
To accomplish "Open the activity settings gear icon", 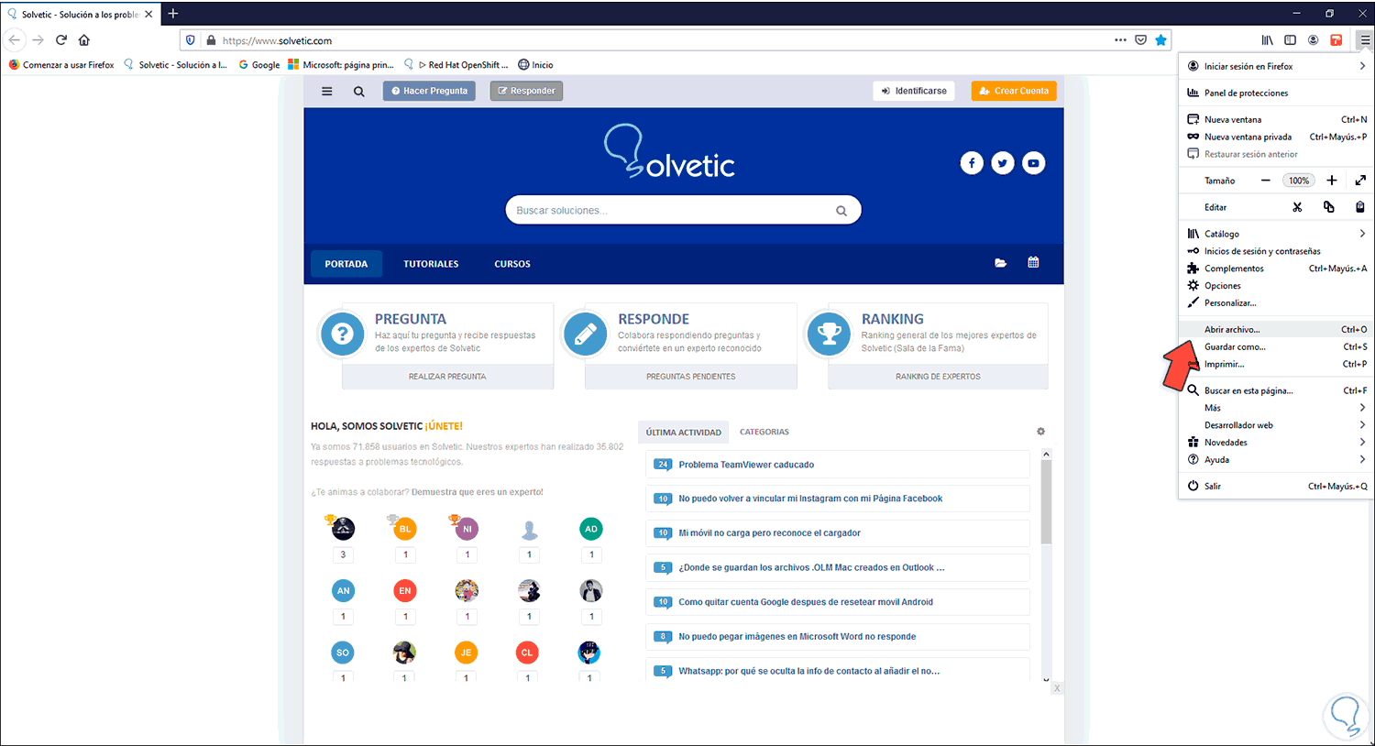I will click(x=1040, y=432).
